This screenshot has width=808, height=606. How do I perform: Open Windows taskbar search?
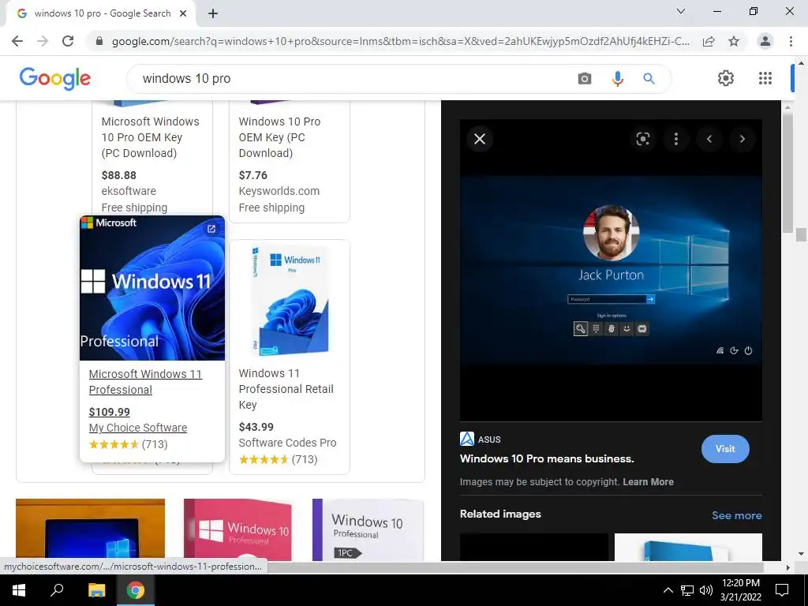(57, 590)
